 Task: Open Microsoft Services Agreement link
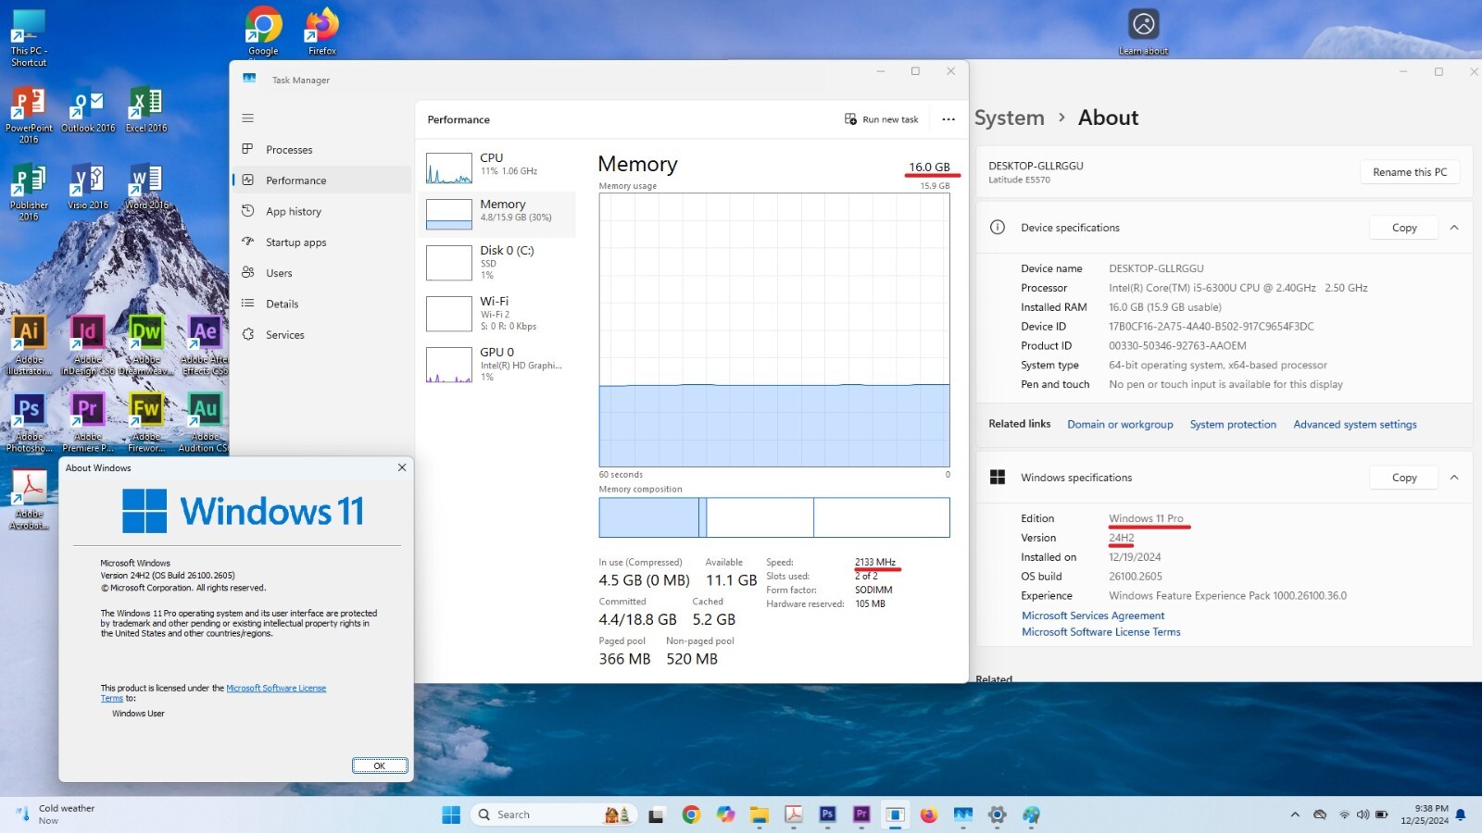tap(1093, 615)
